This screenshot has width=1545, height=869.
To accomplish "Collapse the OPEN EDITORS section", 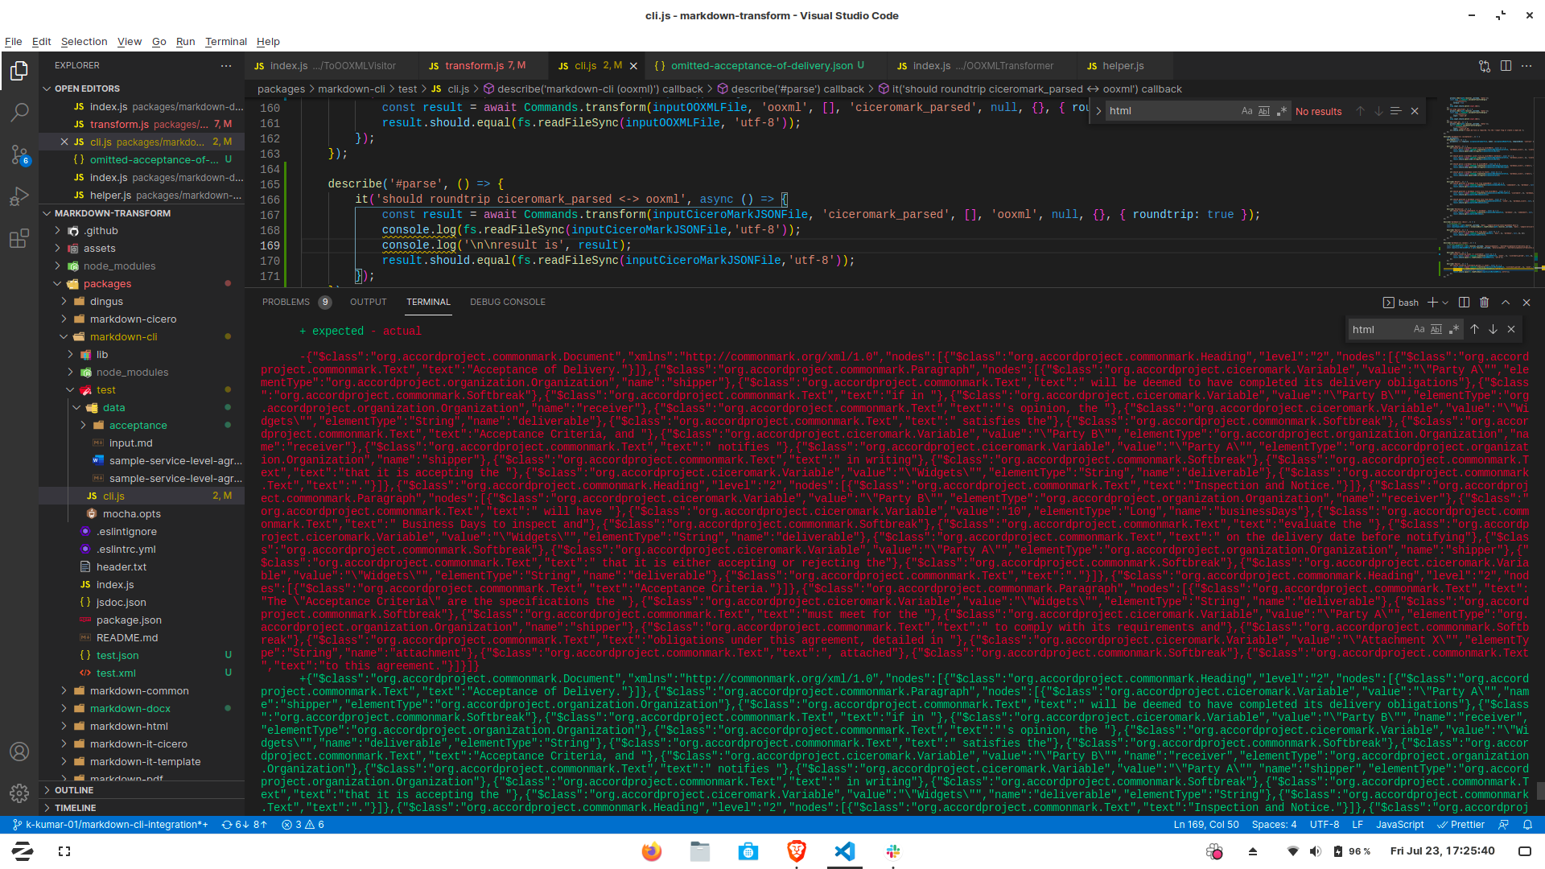I will coord(87,89).
